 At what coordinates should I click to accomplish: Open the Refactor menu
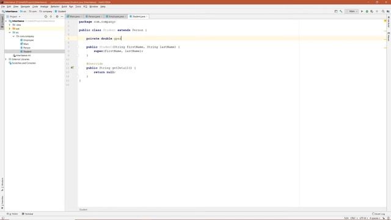(x=55, y=7)
